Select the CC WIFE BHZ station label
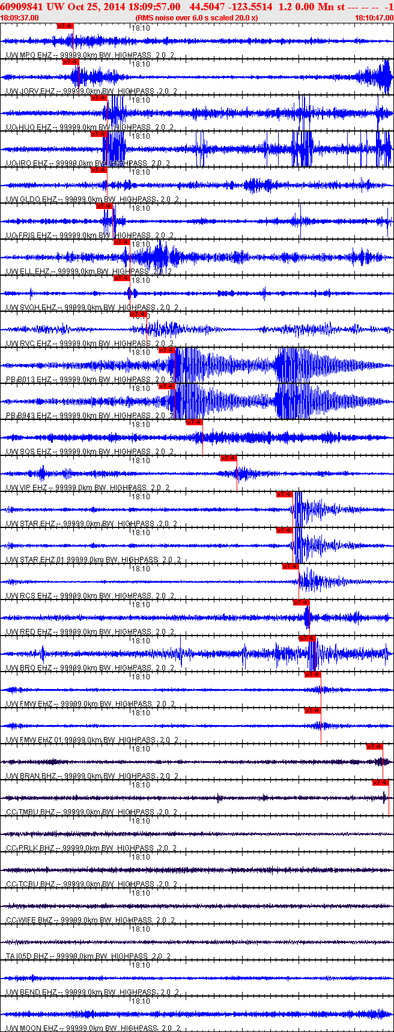 [x=29, y=920]
